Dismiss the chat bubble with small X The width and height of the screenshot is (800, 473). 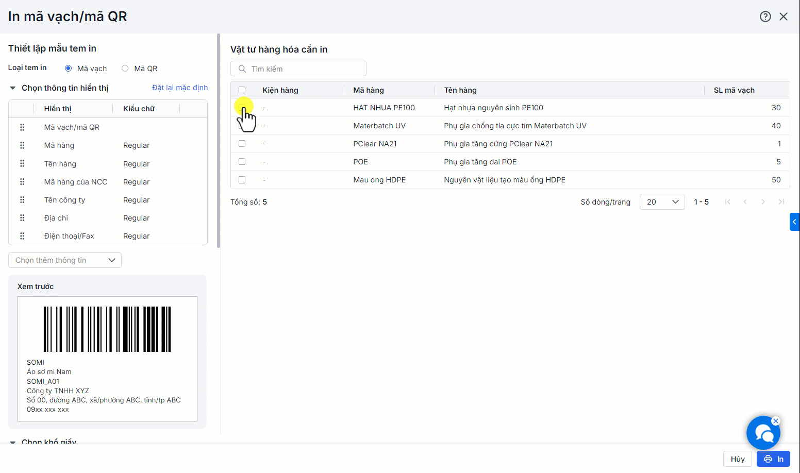776,421
